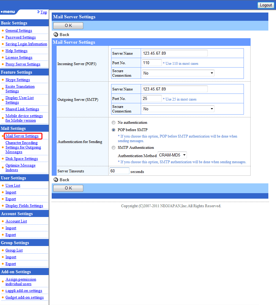Click the upper OK button

click(x=68, y=25)
